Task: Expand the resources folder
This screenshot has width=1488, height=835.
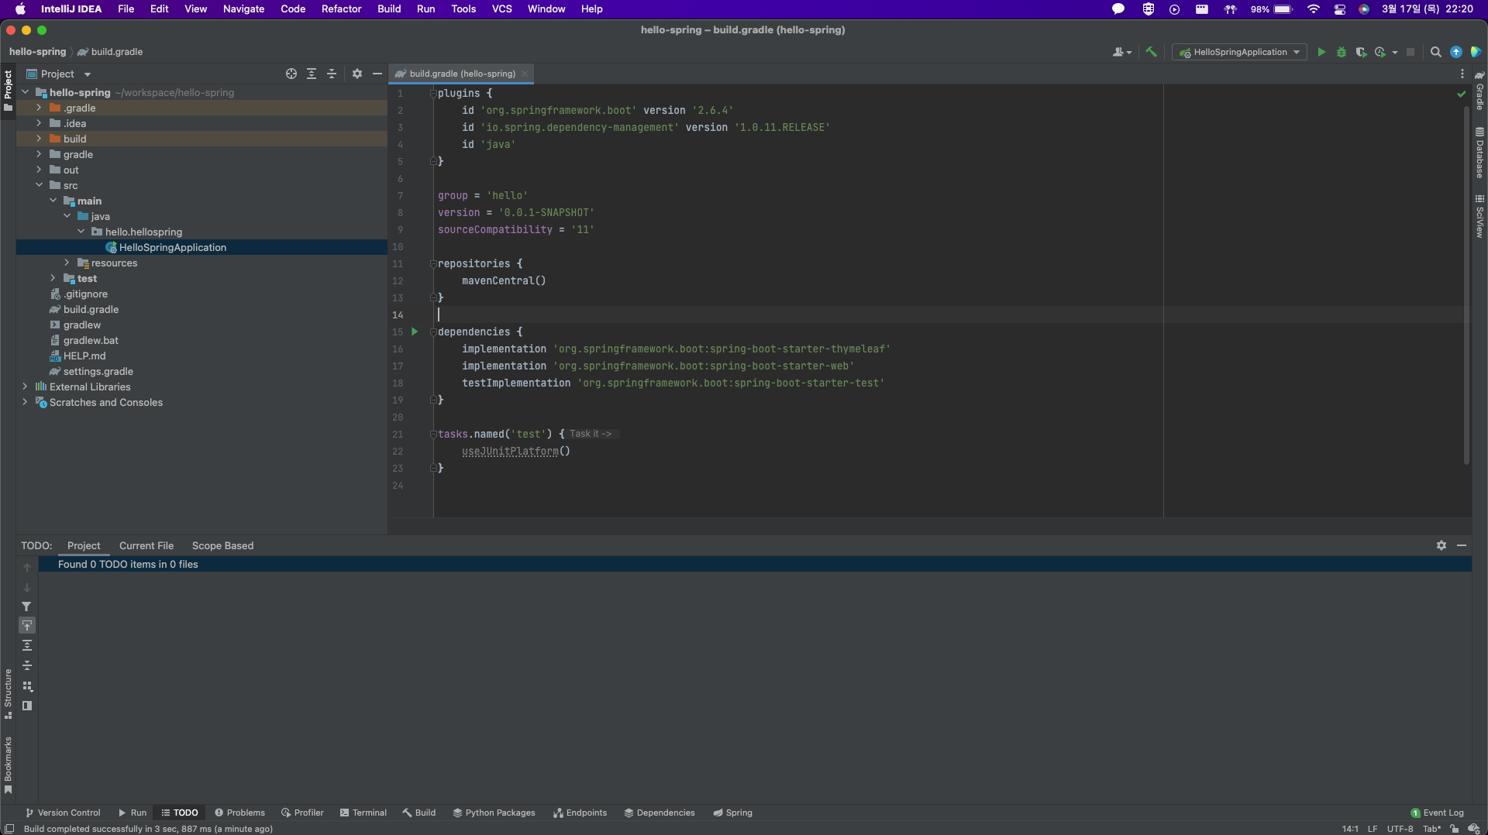Action: (67, 263)
